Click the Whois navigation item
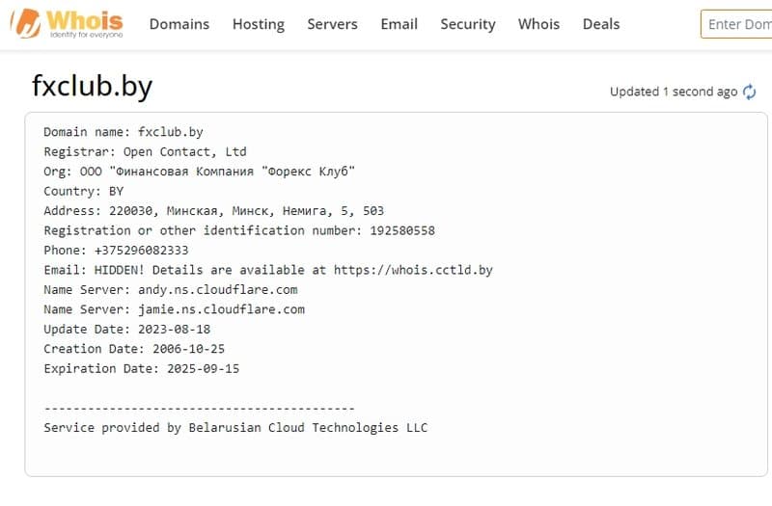Viewport: 772px width, 506px height. (x=538, y=24)
